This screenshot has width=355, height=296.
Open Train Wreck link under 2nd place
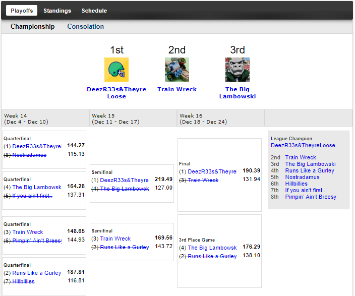coord(177,89)
